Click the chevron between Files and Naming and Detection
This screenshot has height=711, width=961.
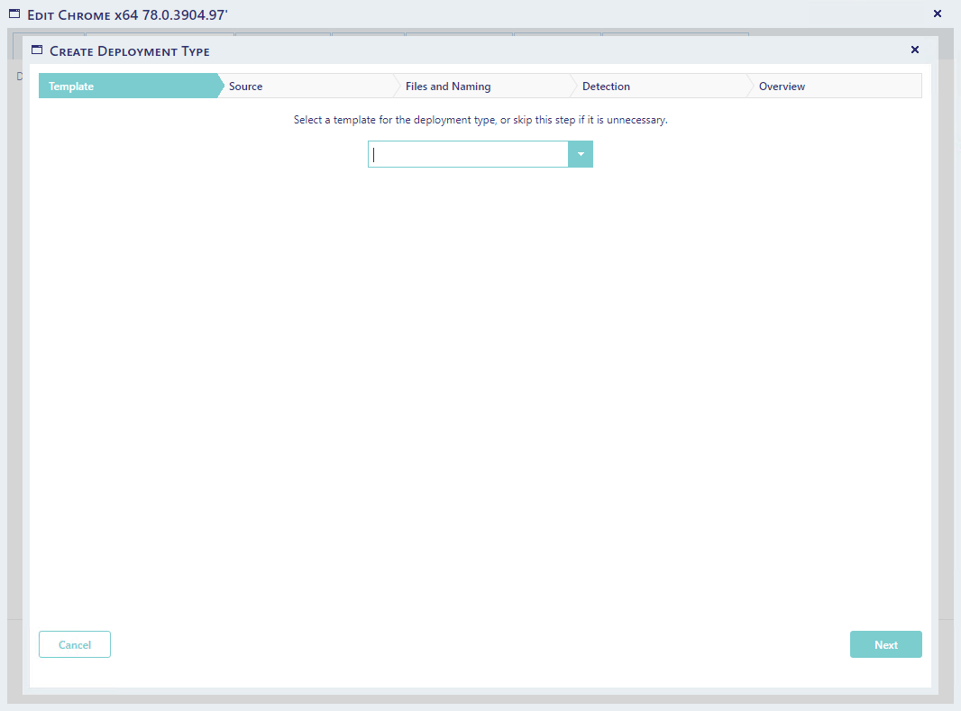[572, 87]
